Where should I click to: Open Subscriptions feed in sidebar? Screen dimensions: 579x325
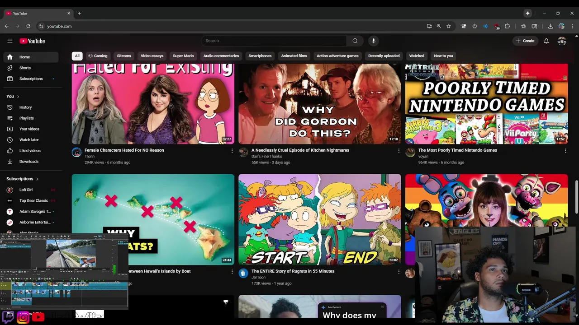(x=31, y=79)
